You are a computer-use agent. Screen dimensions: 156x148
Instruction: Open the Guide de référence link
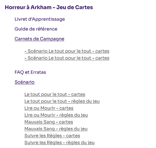(x=36, y=29)
